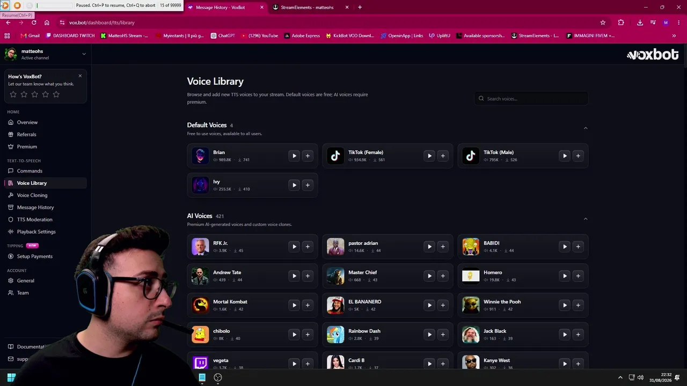Add the Master Chief voice

[443, 276]
